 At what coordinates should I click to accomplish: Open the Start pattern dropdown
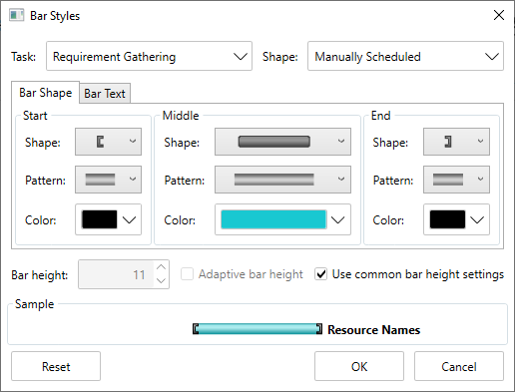click(x=108, y=180)
